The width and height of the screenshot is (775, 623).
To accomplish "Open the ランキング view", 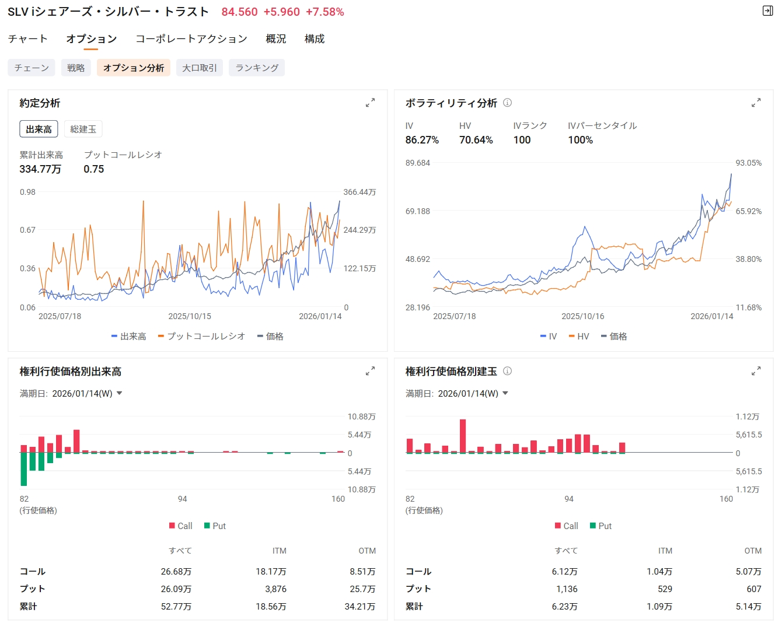I will point(256,67).
